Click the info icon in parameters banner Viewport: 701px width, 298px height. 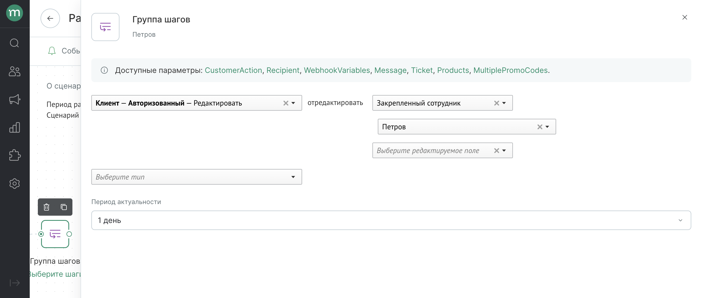(104, 70)
